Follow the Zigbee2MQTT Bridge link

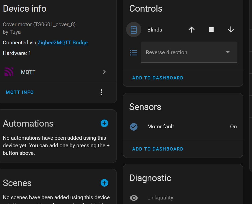pos(63,43)
